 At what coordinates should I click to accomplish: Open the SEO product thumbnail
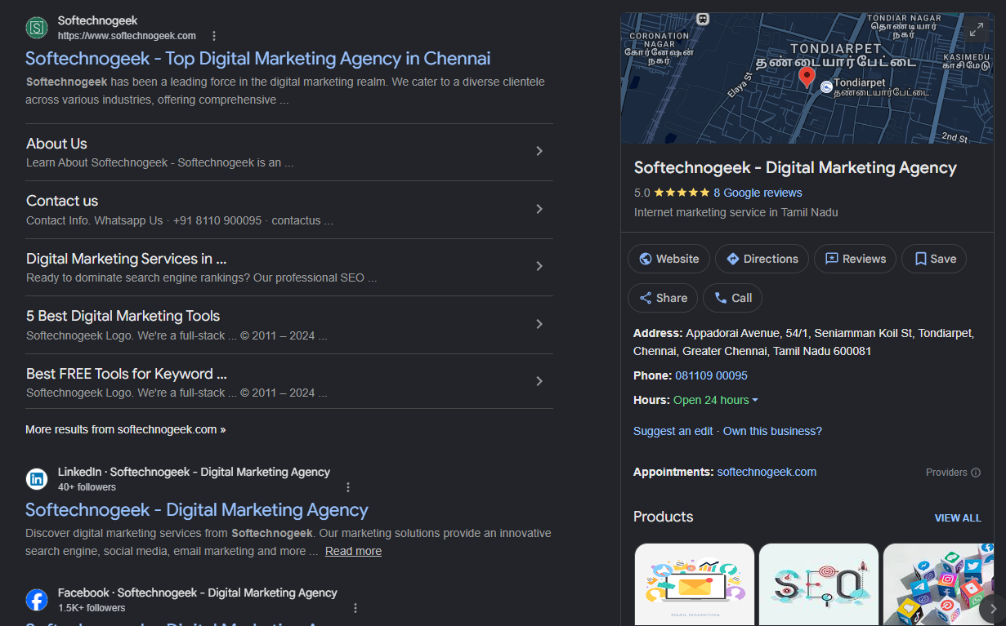point(819,584)
